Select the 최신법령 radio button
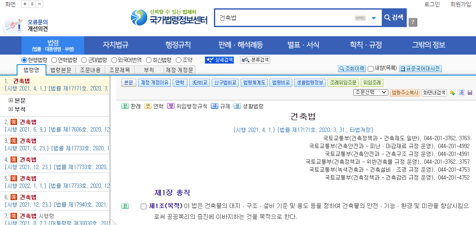 pyautogui.click(x=149, y=60)
